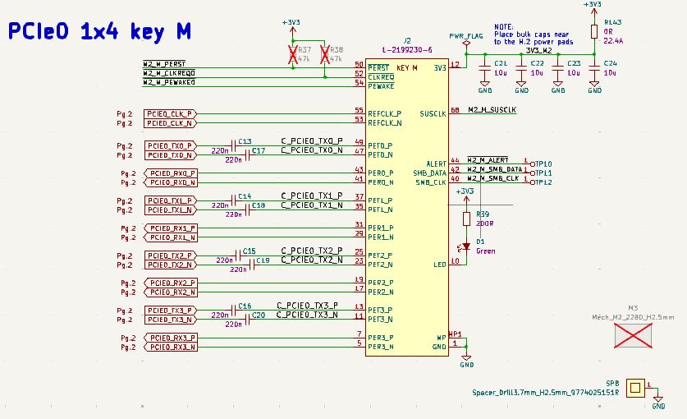Screen dimensions: 687x419
Task: Select test point TP12
Action: pos(533,182)
